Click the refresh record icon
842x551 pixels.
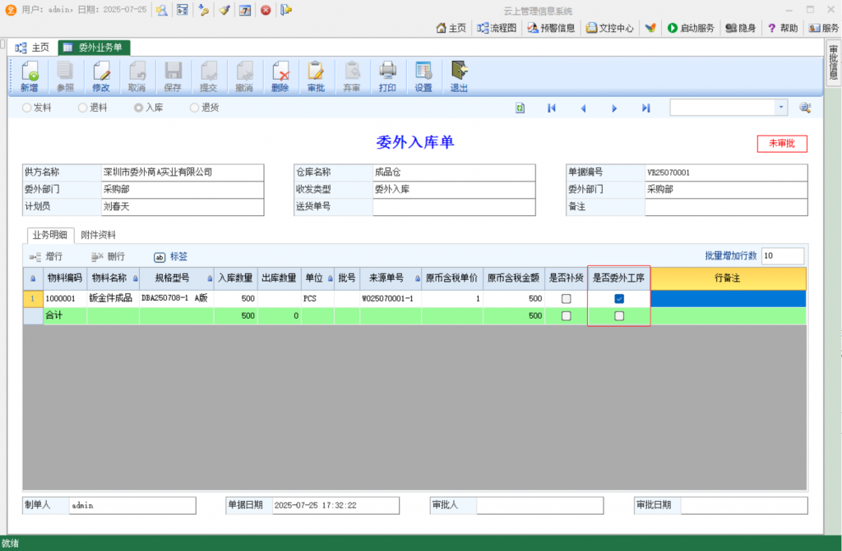click(520, 108)
